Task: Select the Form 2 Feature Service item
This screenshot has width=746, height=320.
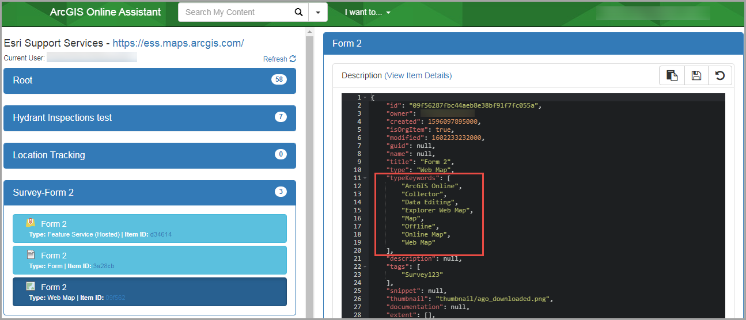Action: tap(150, 228)
